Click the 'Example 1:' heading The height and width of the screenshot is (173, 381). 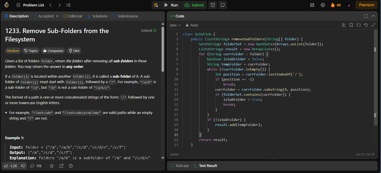point(14,138)
